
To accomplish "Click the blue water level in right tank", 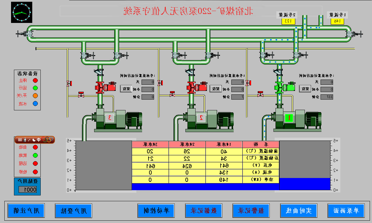I will [x=305, y=184].
